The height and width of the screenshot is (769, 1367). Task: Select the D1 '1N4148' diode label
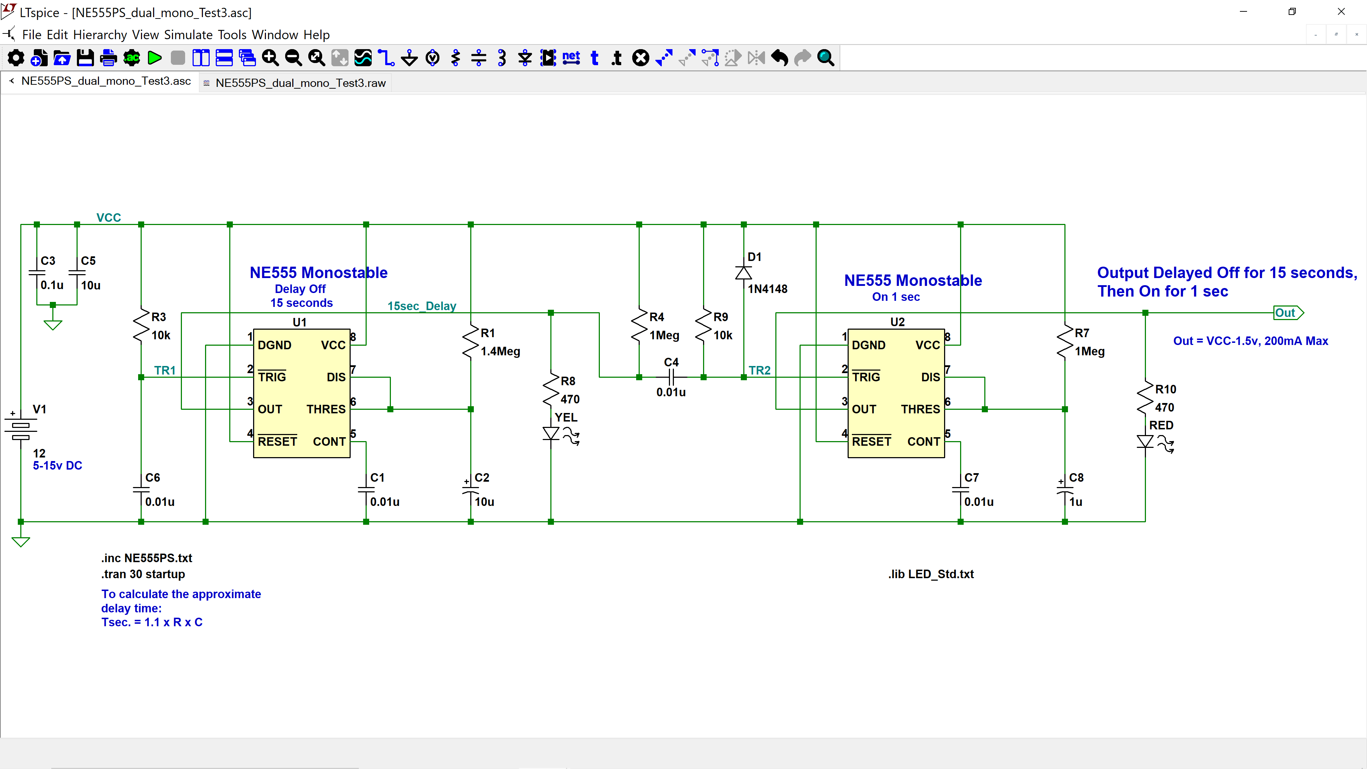(x=768, y=289)
